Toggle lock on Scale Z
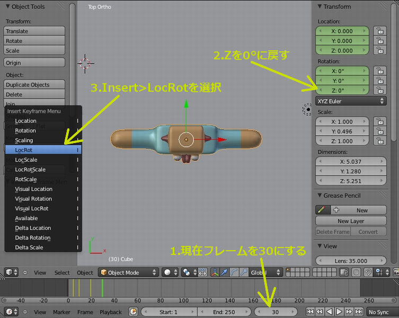The height and width of the screenshot is (318, 399). click(x=380, y=141)
